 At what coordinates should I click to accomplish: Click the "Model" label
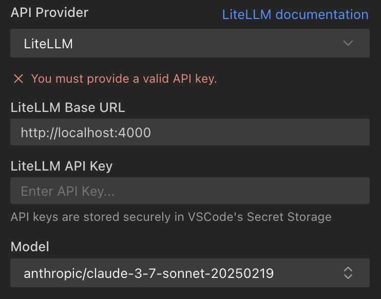click(30, 247)
